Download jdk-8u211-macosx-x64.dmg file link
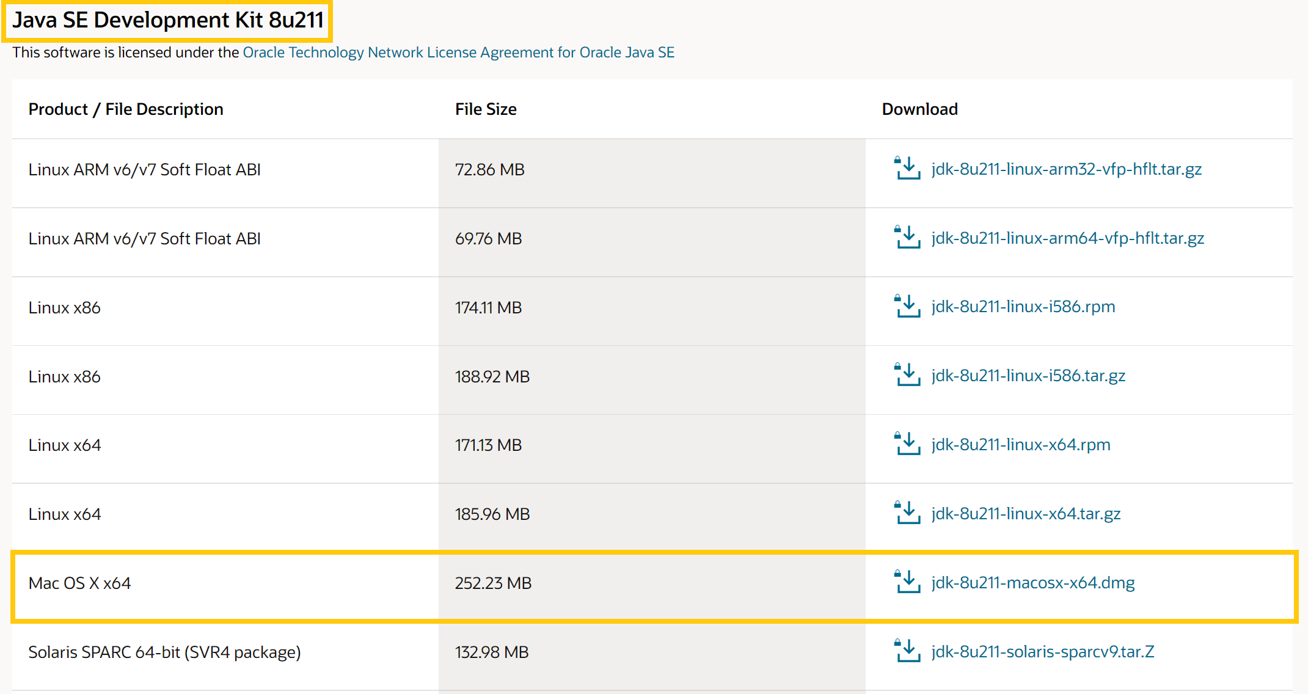The width and height of the screenshot is (1308, 694). (x=1033, y=583)
